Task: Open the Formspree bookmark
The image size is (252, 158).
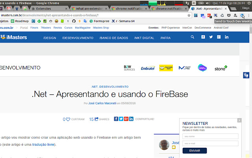Action: pos(99,21)
